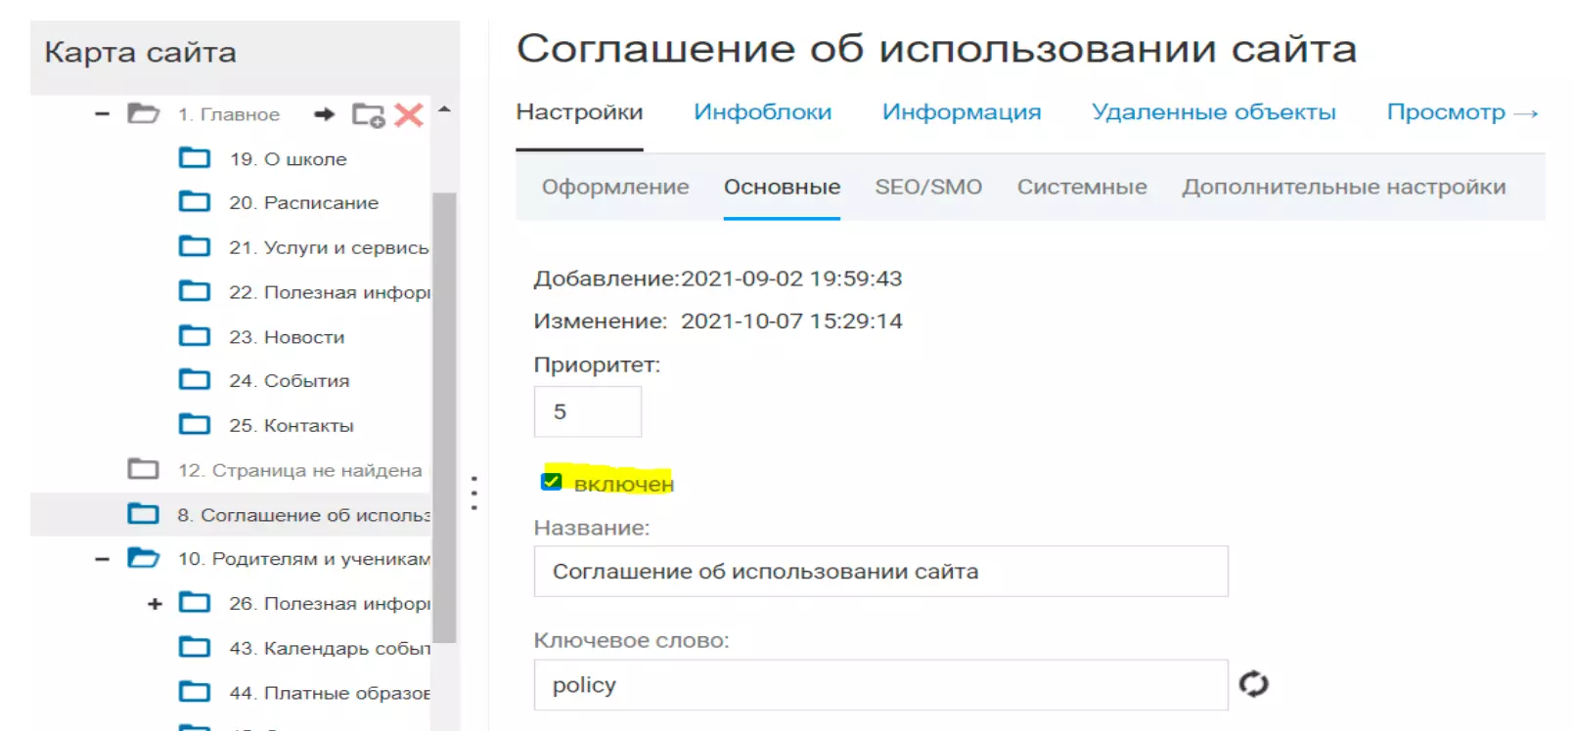Click the folder icon of 19. О школе

tap(195, 157)
